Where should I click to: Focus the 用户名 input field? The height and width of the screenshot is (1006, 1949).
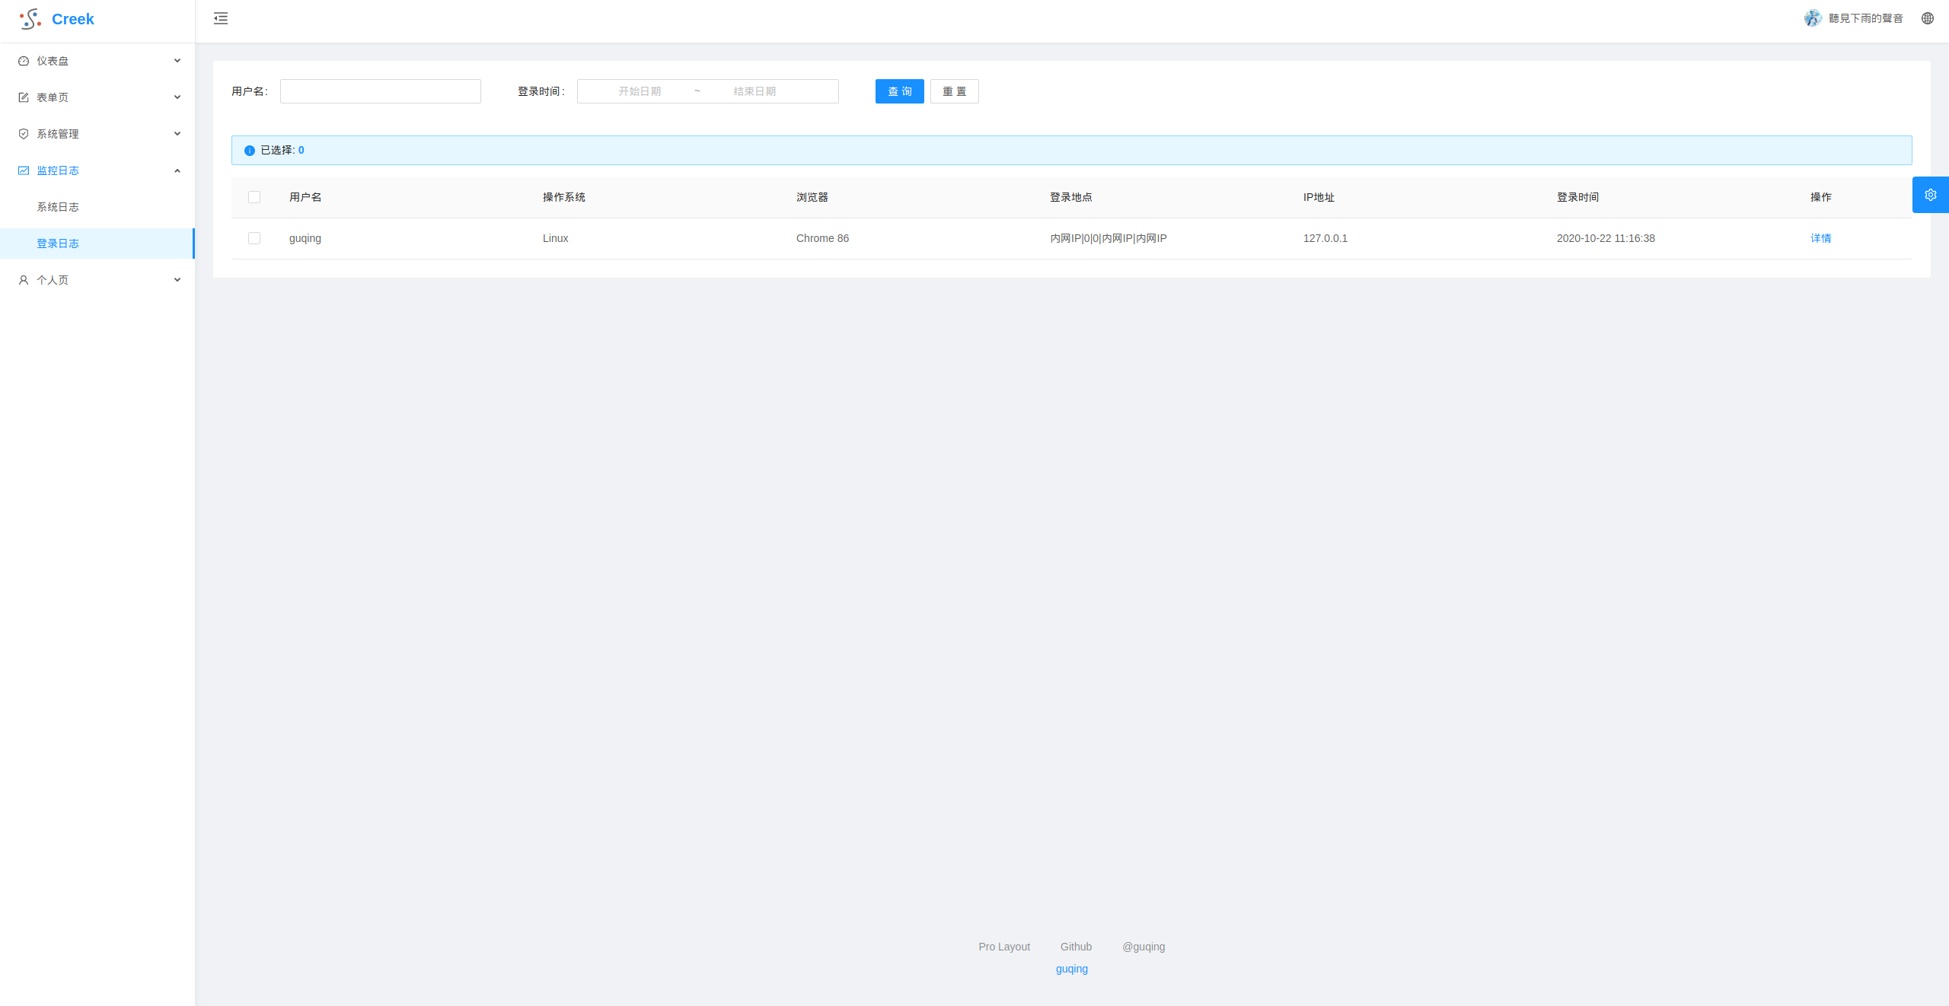[x=380, y=91]
